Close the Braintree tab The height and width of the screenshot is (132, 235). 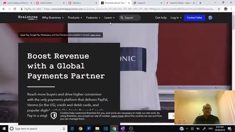click(129, 3)
